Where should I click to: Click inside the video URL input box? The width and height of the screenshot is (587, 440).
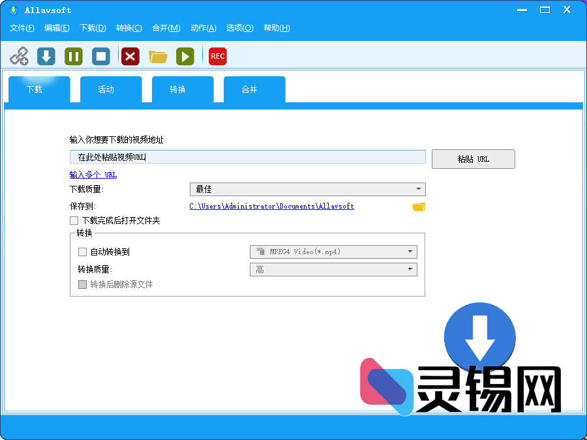coord(247,156)
